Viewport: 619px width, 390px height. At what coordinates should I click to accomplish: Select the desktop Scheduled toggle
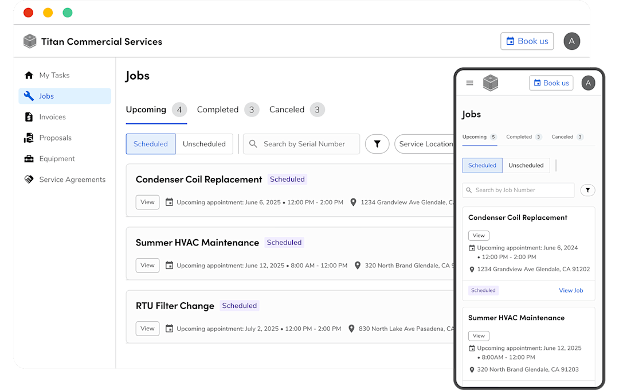point(150,144)
